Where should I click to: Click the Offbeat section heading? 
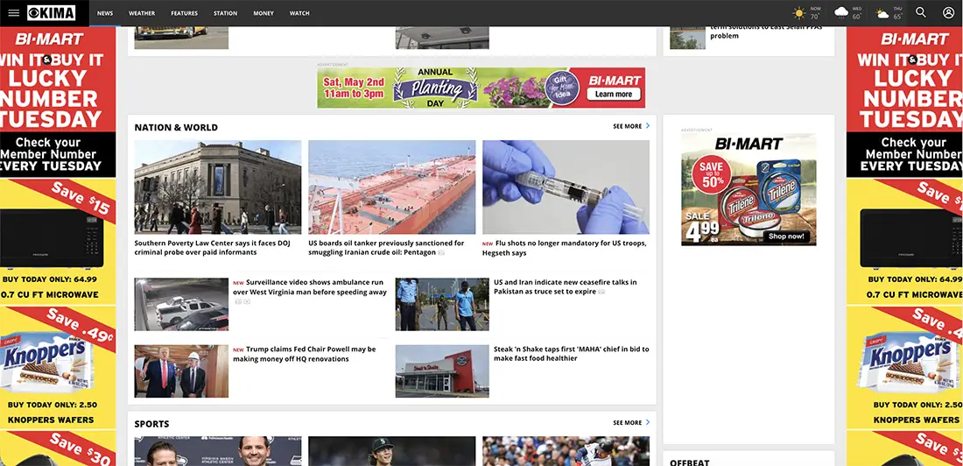[x=690, y=462]
